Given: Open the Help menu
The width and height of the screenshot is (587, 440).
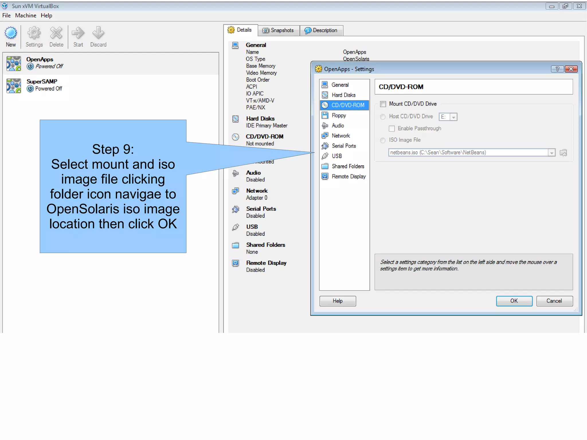Looking at the screenshot, I should coord(46,15).
